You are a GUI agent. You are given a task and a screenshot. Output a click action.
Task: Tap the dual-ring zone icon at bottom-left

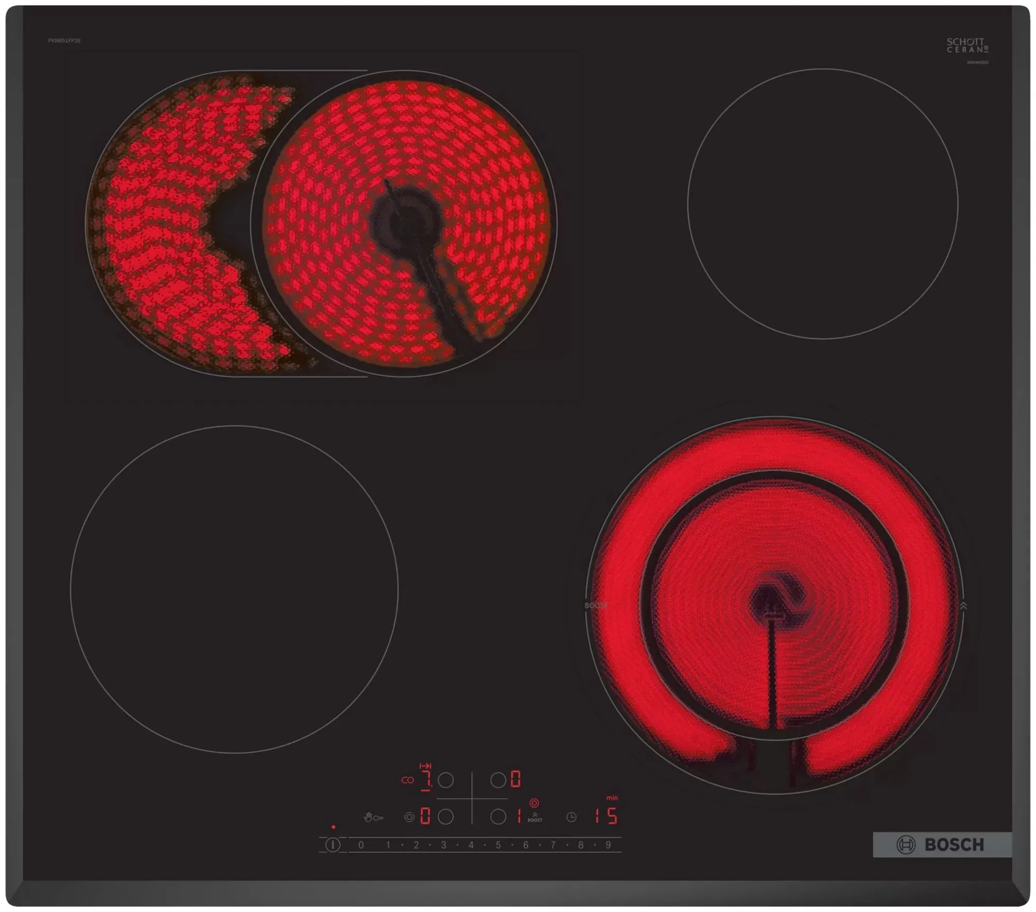409,817
